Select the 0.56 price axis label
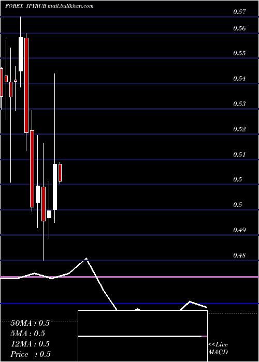259x362 pixels. [239, 28]
